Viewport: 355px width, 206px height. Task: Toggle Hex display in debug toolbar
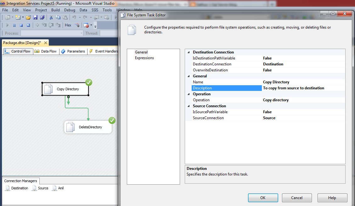[x=68, y=25]
